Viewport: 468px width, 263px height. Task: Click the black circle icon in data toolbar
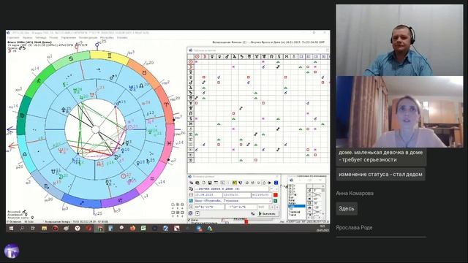tap(269, 183)
